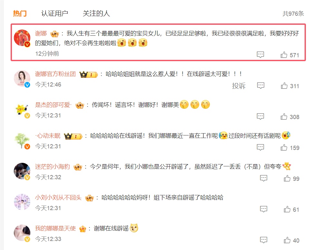Open 谢娜's username profile link
The height and width of the screenshot is (250, 312).
pos(41,33)
